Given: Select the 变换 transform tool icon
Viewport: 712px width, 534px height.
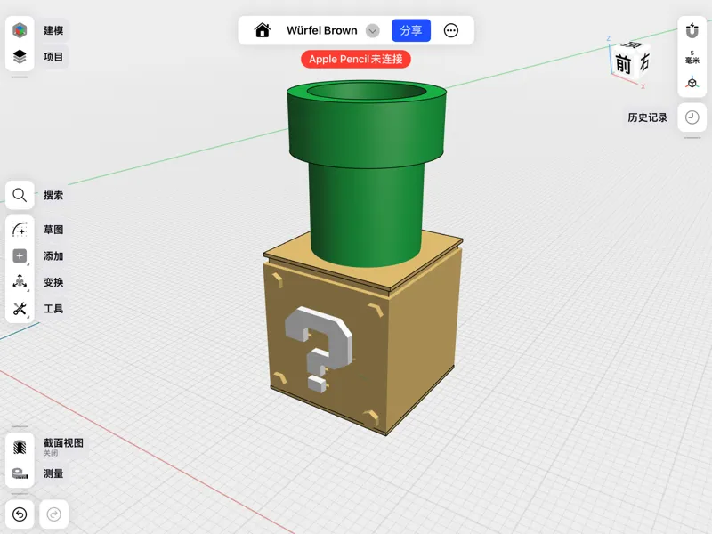Looking at the screenshot, I should point(20,282).
